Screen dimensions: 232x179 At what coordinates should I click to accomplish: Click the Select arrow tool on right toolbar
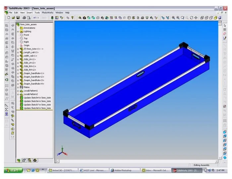225,25
